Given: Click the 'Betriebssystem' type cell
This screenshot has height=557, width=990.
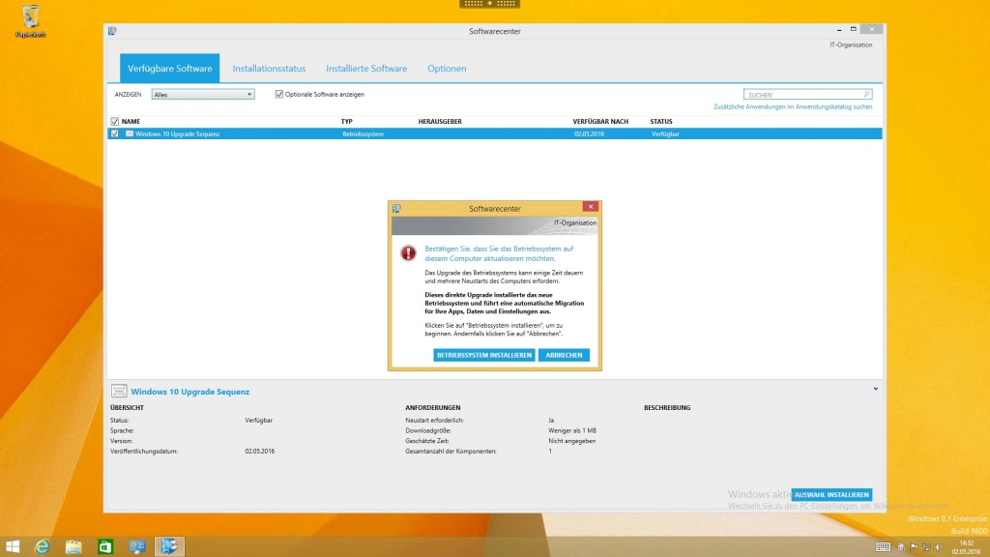Looking at the screenshot, I should (x=364, y=133).
